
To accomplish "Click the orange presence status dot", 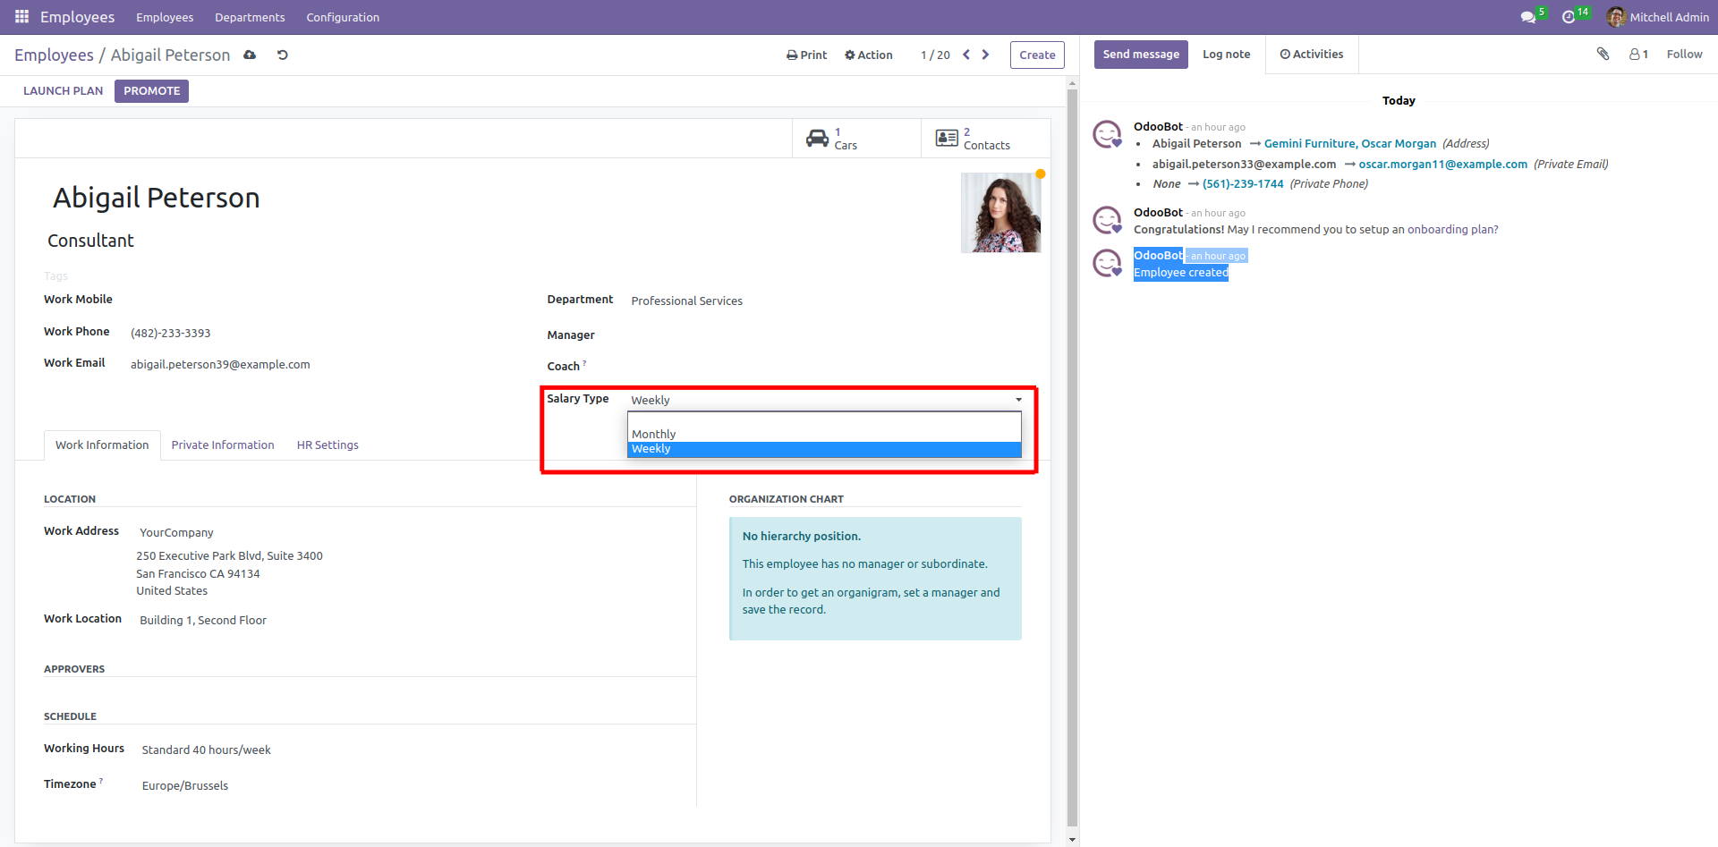I will [1041, 174].
